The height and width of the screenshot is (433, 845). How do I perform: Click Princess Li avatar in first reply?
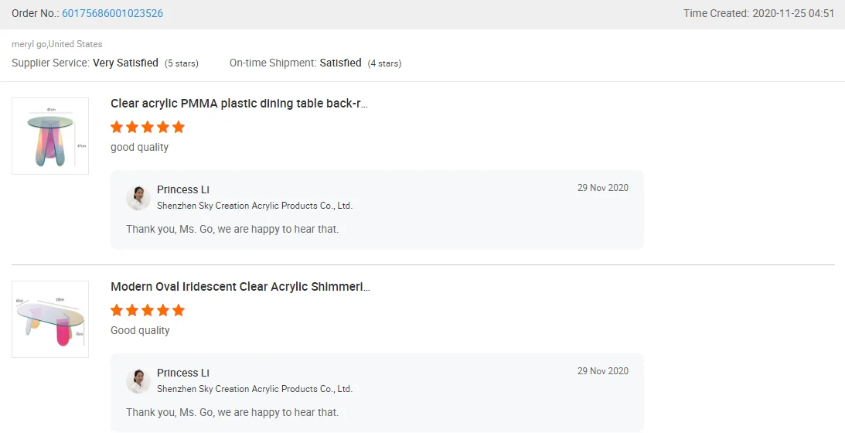pyautogui.click(x=138, y=198)
